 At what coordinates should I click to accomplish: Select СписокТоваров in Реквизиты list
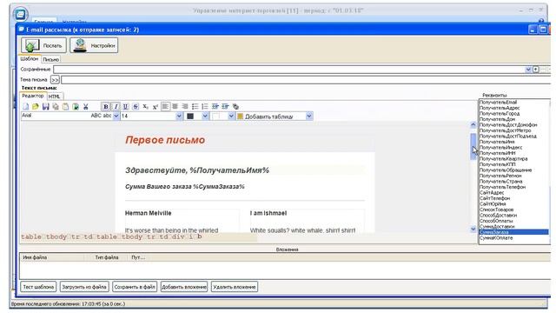click(497, 210)
